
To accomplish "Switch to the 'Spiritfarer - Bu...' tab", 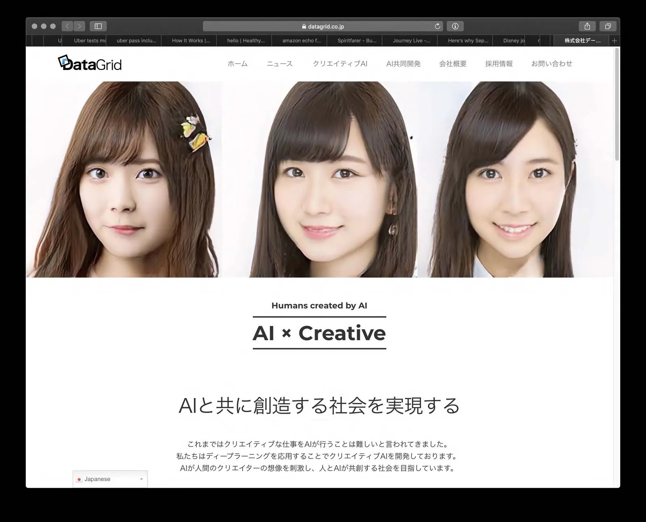I will (355, 40).
